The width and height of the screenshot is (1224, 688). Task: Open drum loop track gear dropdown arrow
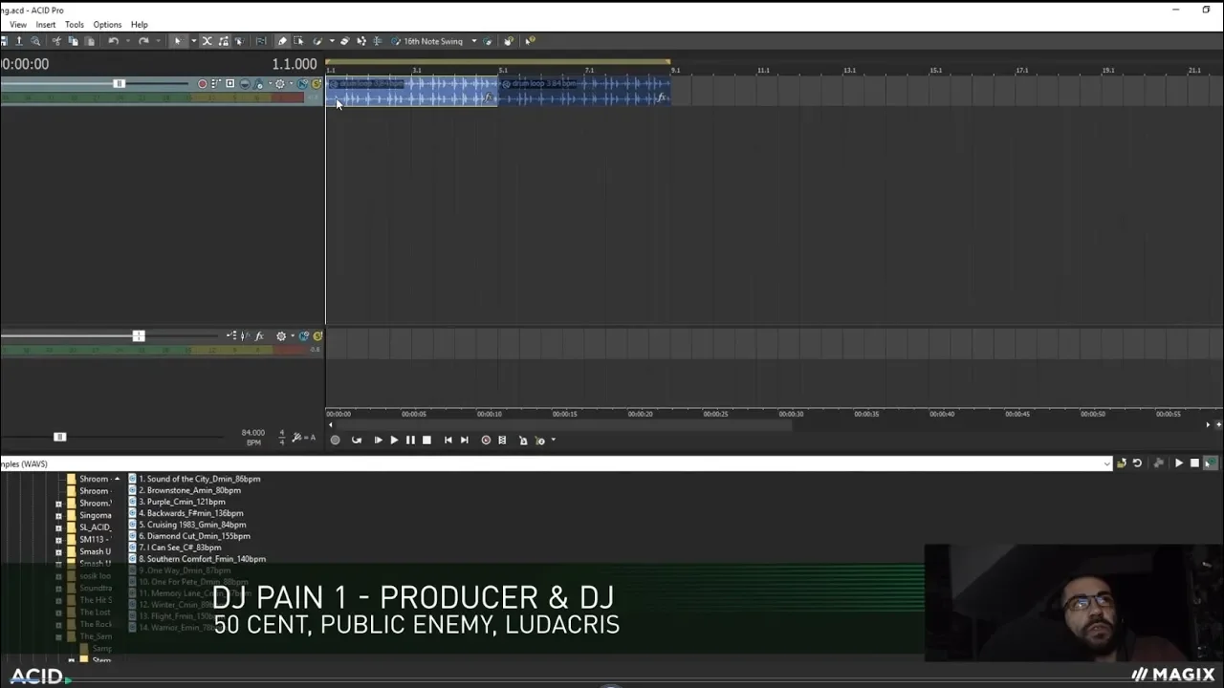click(292, 83)
